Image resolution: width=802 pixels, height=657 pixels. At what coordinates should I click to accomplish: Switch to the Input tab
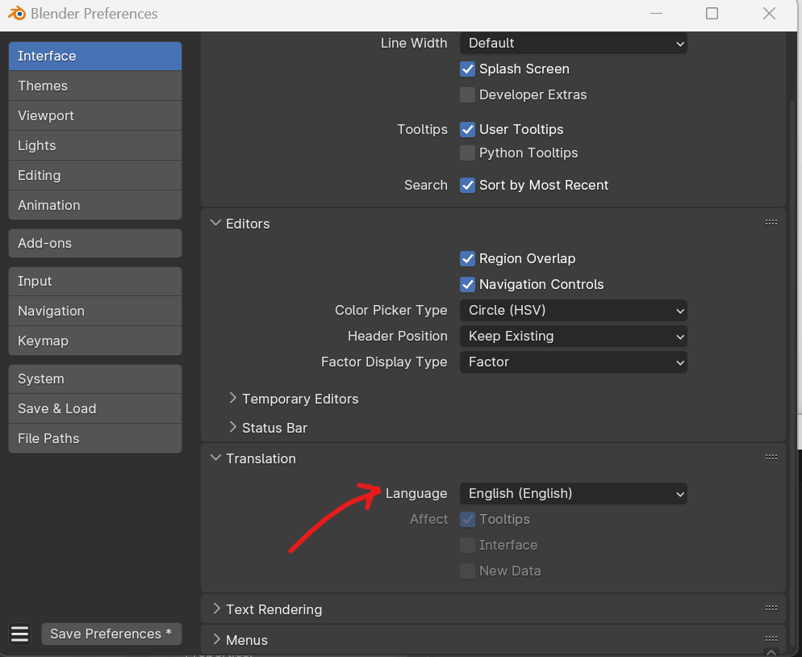(95, 282)
